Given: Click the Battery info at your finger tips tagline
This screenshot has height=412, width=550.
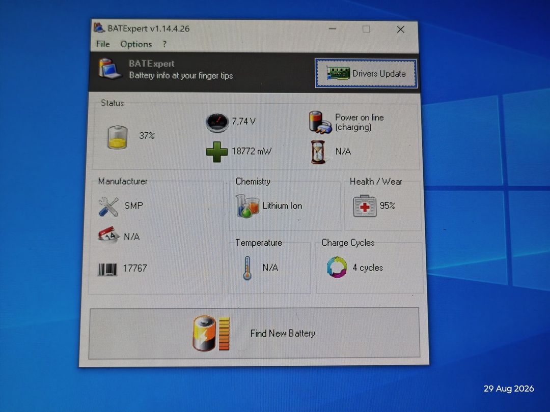Looking at the screenshot, I should 181,76.
